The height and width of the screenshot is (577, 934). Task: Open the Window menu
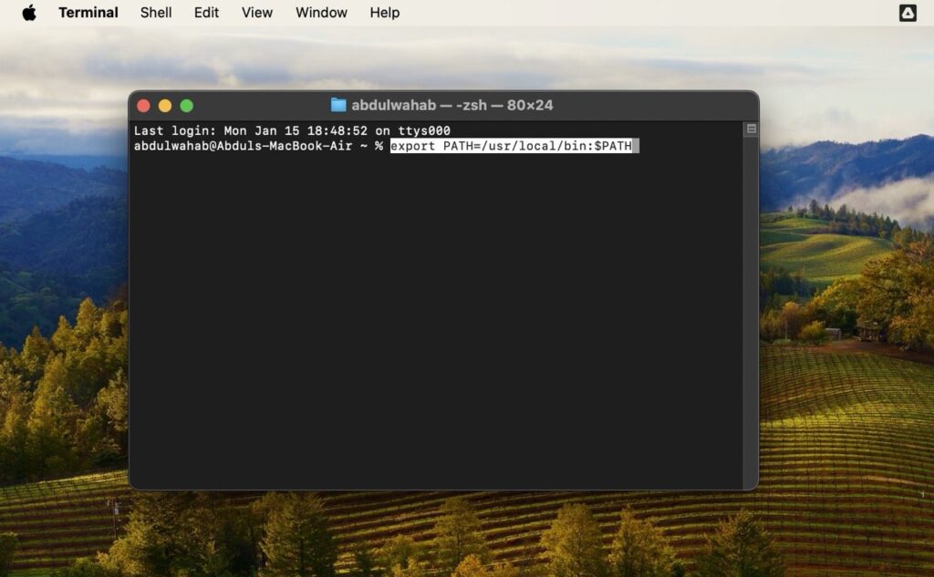point(321,13)
